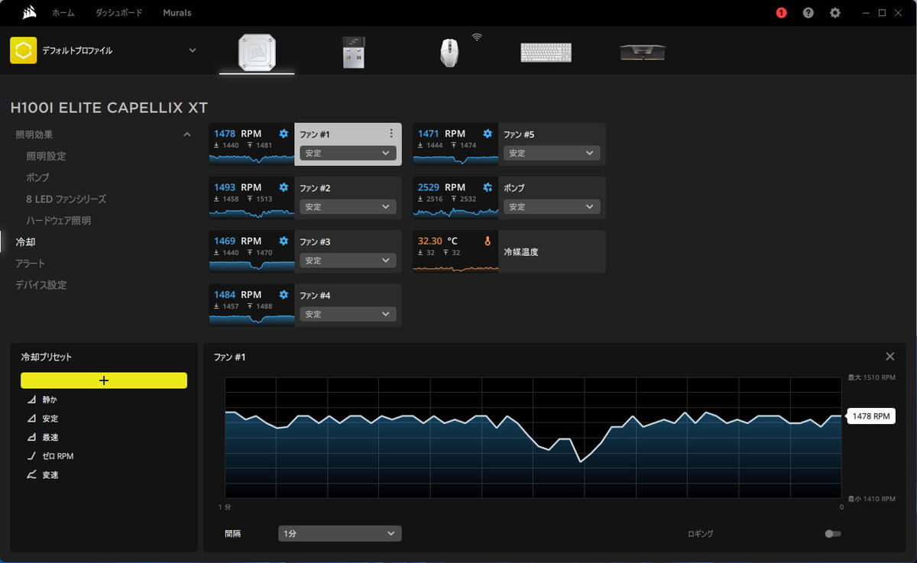Click the 冷媒温度 label
Viewport: 917px width, 563px height.
pos(521,251)
